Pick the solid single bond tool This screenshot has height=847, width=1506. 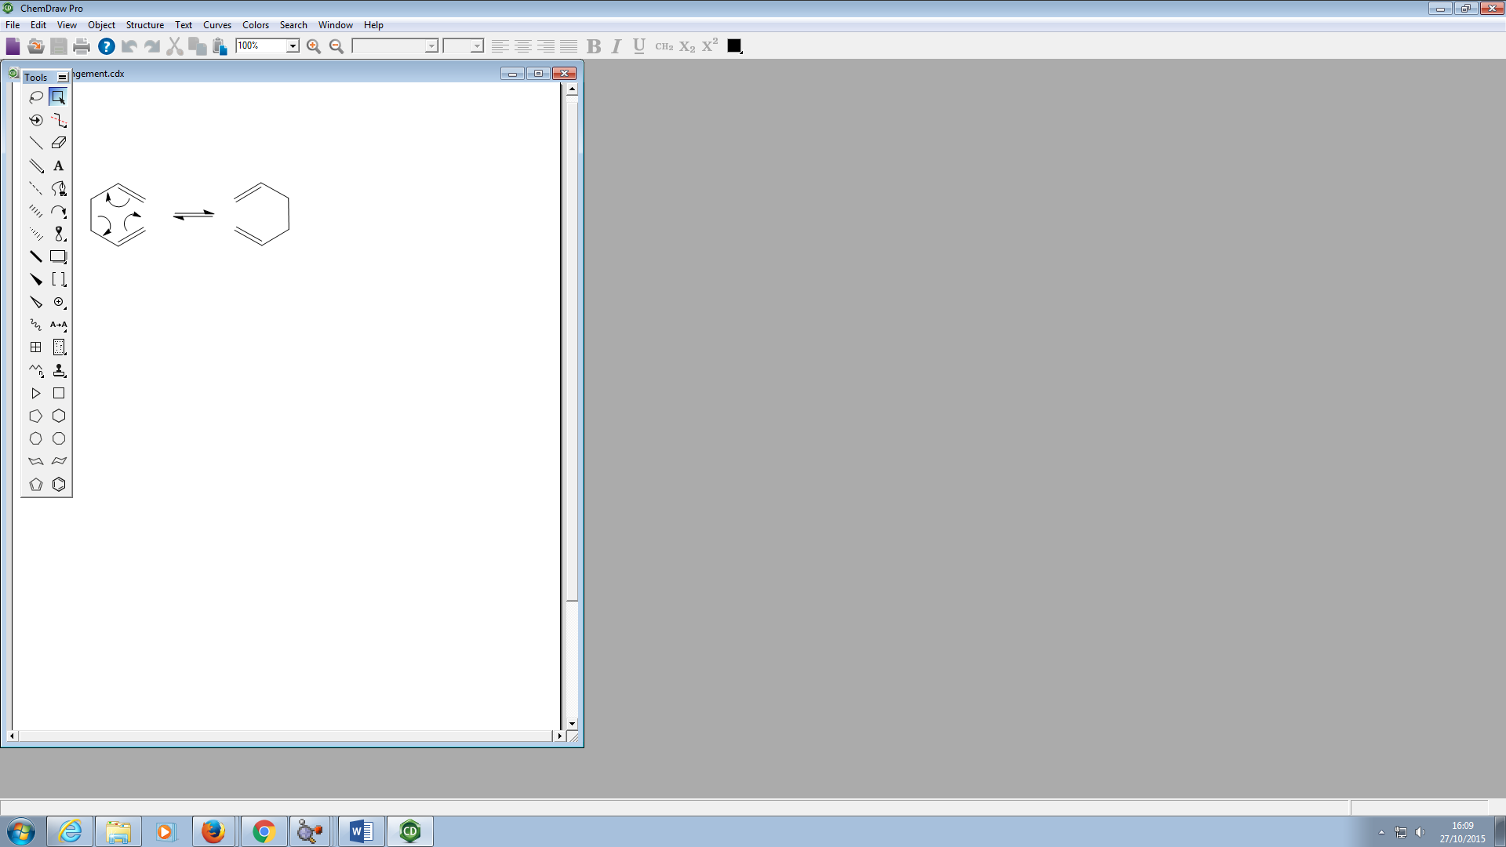(36, 143)
